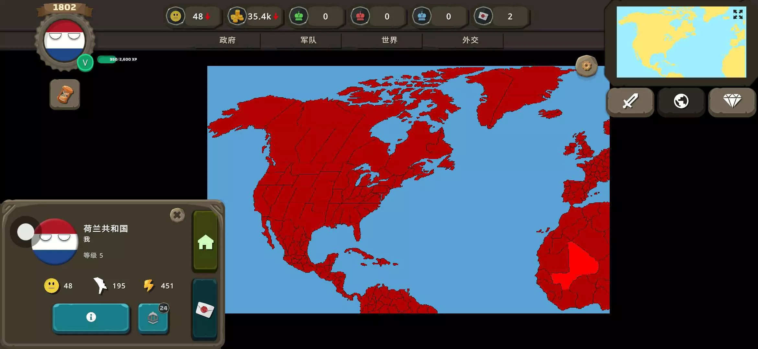
Task: Expand the minimap to fullscreen
Action: tap(738, 15)
